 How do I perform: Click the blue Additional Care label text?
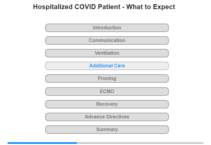[107, 66]
